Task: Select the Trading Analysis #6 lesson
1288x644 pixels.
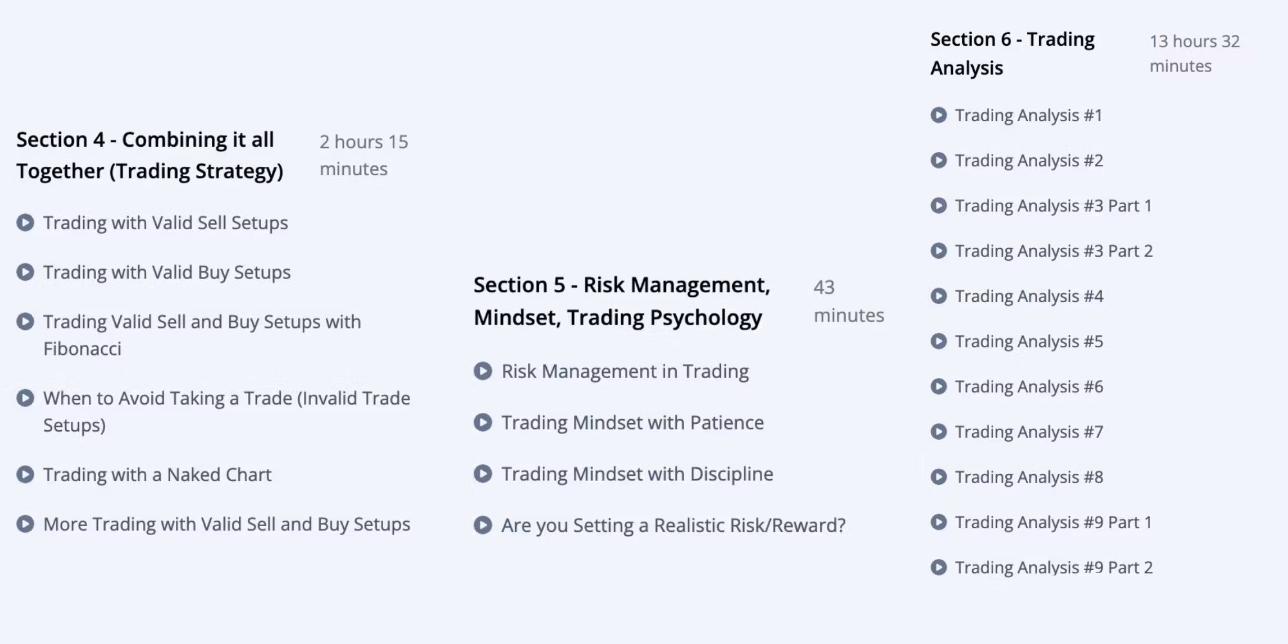Action: tap(1028, 386)
